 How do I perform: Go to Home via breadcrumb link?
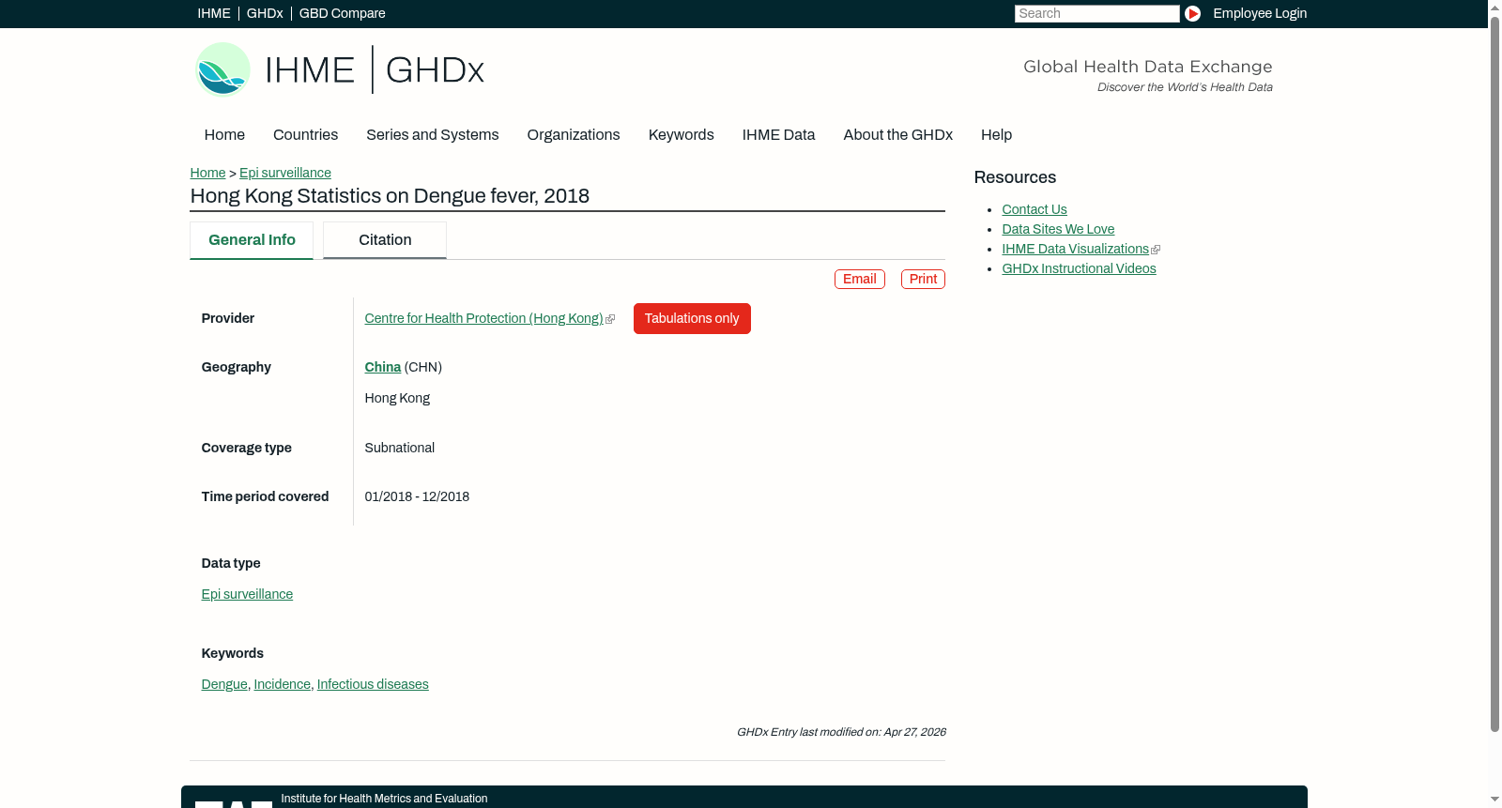tap(207, 174)
